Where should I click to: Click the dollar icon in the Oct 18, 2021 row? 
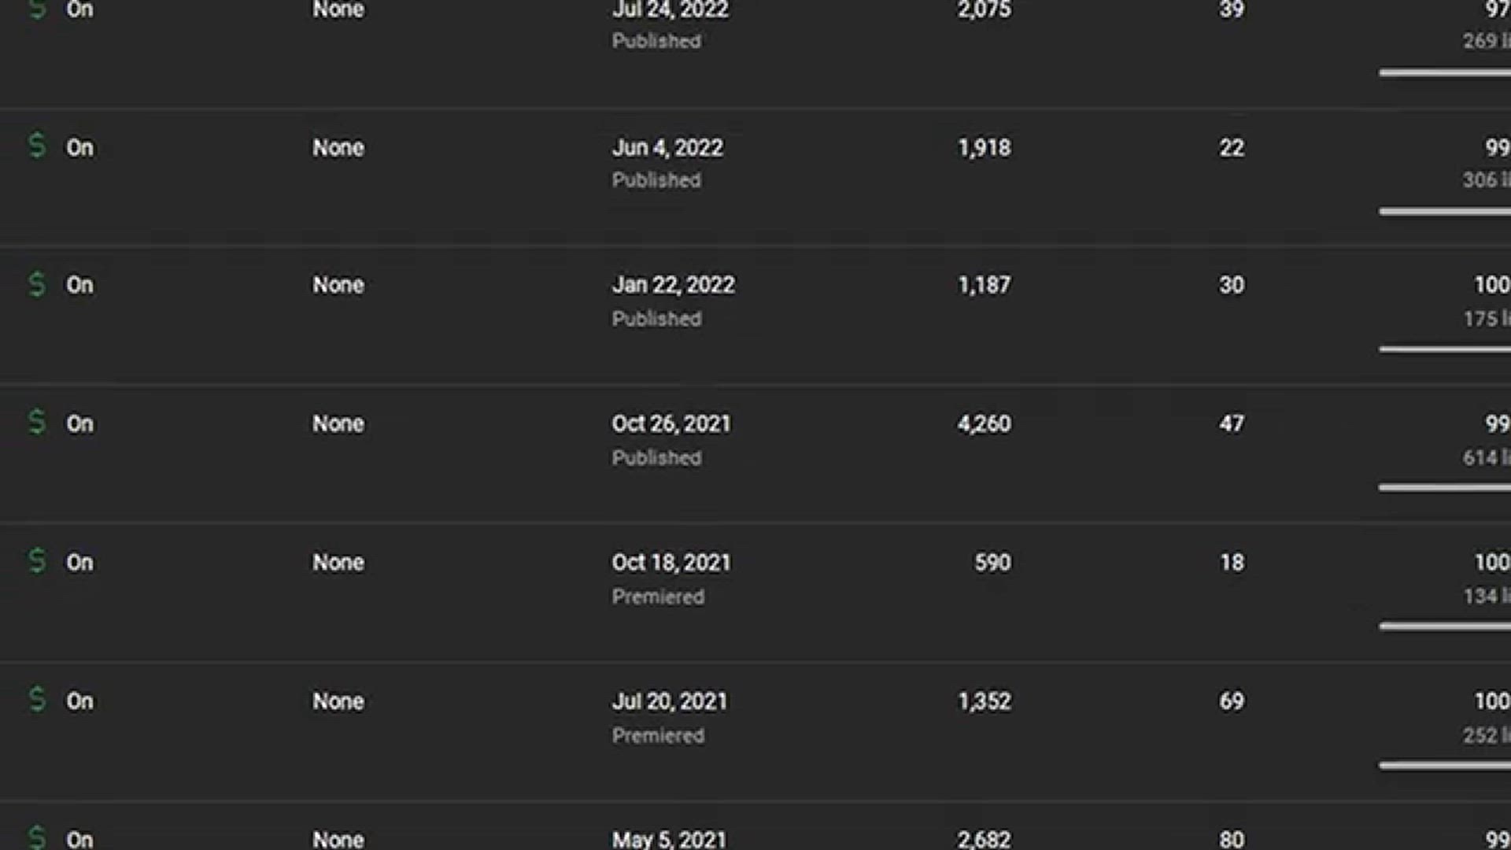37,561
